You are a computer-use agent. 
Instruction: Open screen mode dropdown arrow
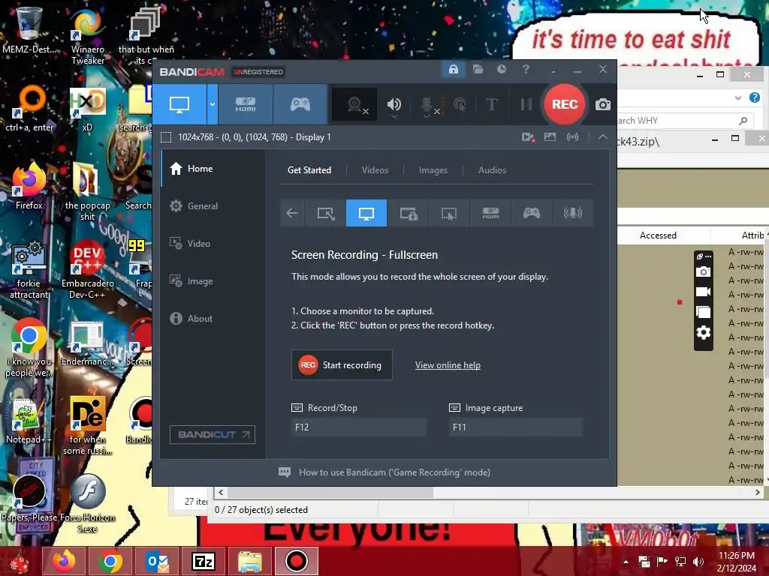pyautogui.click(x=213, y=104)
